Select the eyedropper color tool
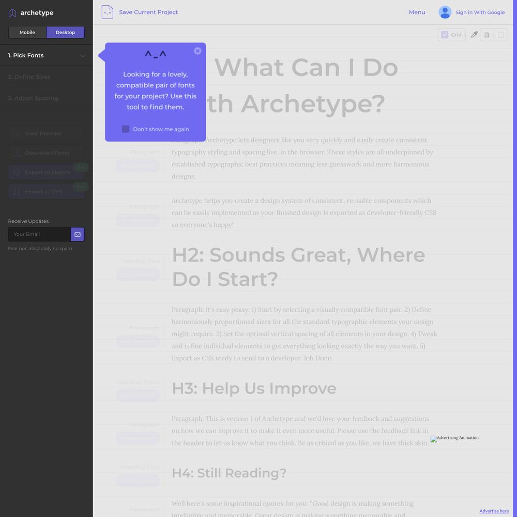 474,35
